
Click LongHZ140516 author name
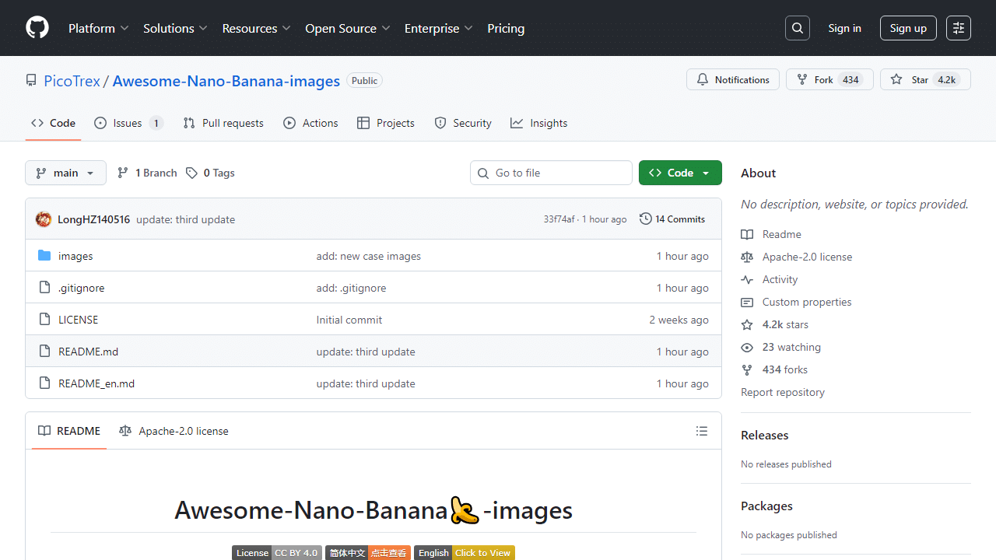(93, 219)
